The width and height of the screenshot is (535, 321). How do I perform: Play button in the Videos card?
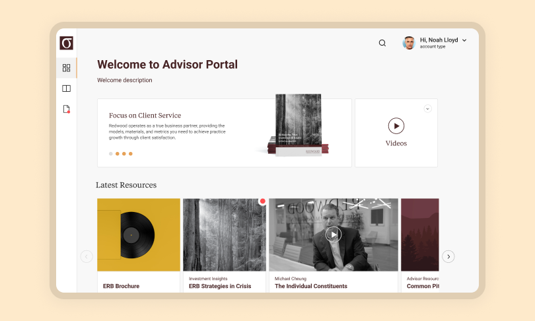pos(396,126)
